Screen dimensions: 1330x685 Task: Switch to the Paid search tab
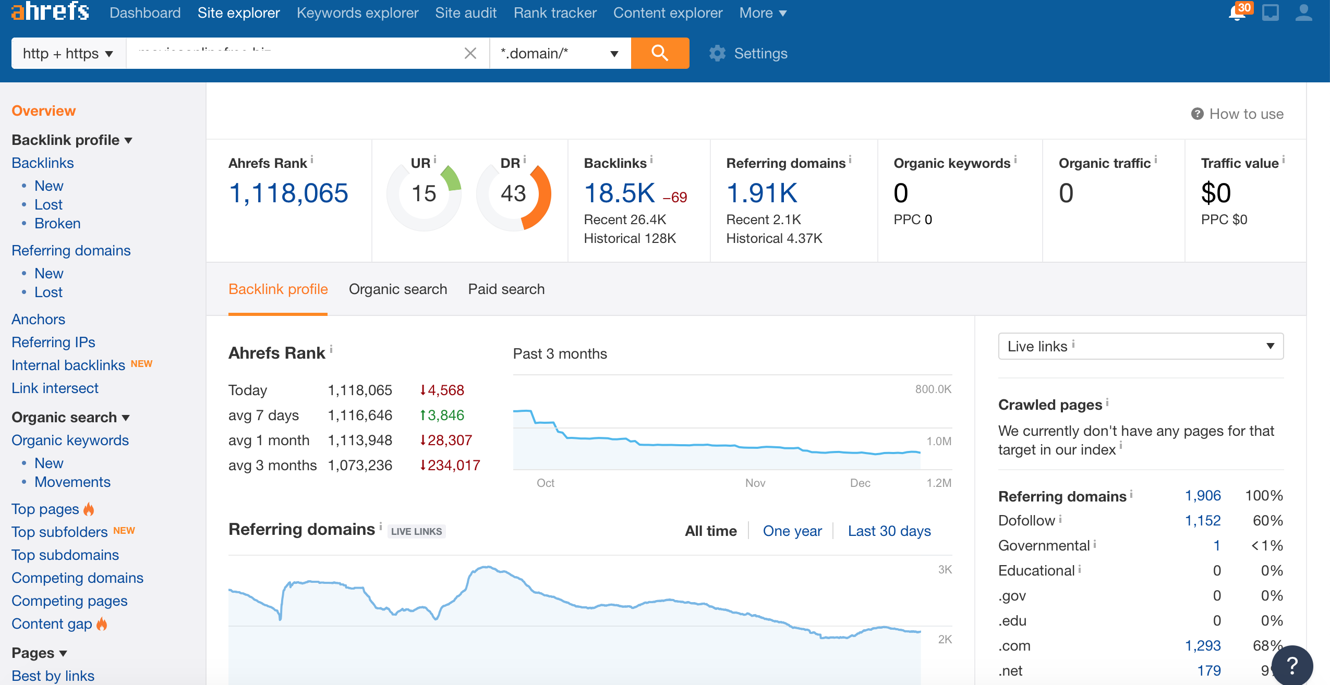pyautogui.click(x=506, y=289)
